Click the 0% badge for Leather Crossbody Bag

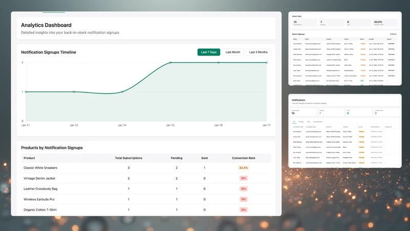243,189
